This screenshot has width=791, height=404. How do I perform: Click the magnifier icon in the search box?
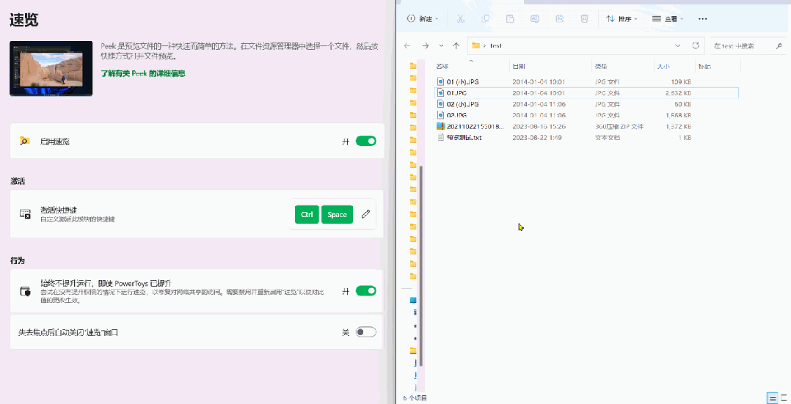click(x=779, y=46)
